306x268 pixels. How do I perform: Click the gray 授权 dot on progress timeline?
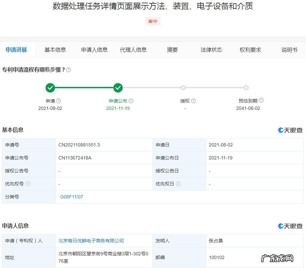183,88
